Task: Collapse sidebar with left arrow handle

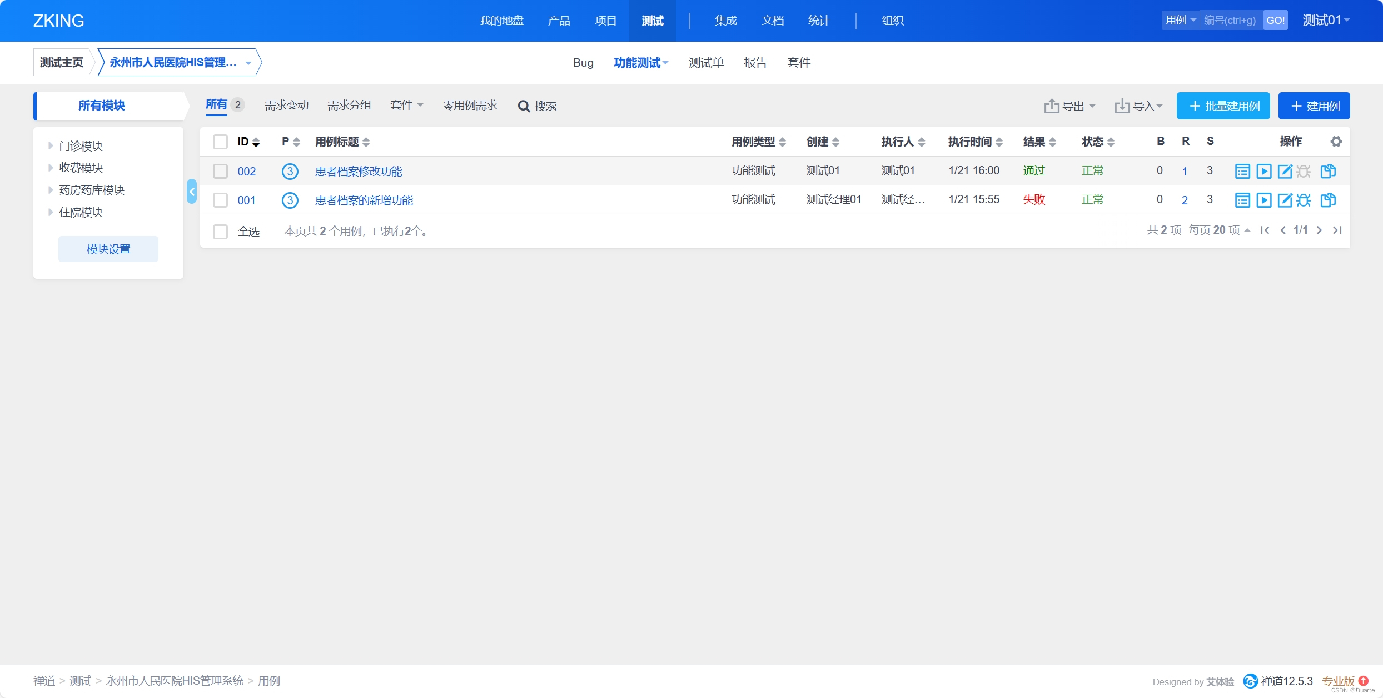Action: (x=192, y=192)
